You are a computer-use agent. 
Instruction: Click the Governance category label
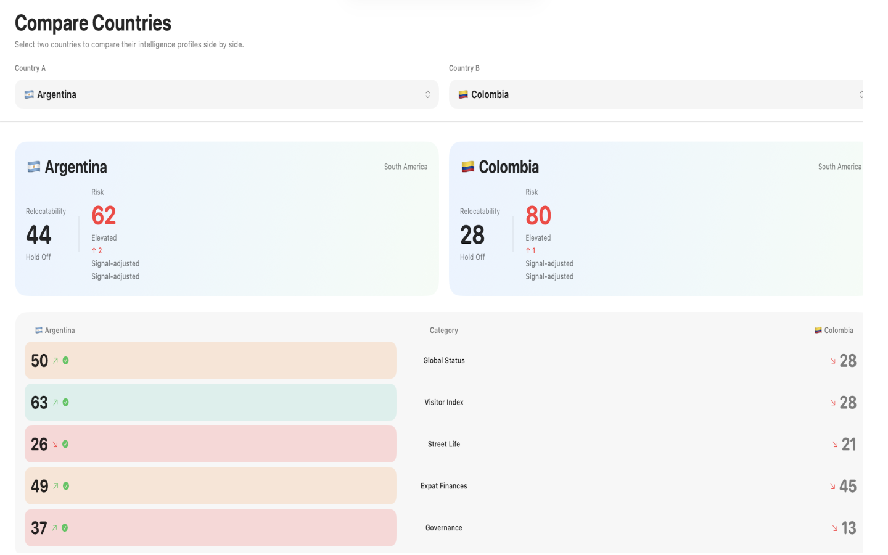coord(444,528)
